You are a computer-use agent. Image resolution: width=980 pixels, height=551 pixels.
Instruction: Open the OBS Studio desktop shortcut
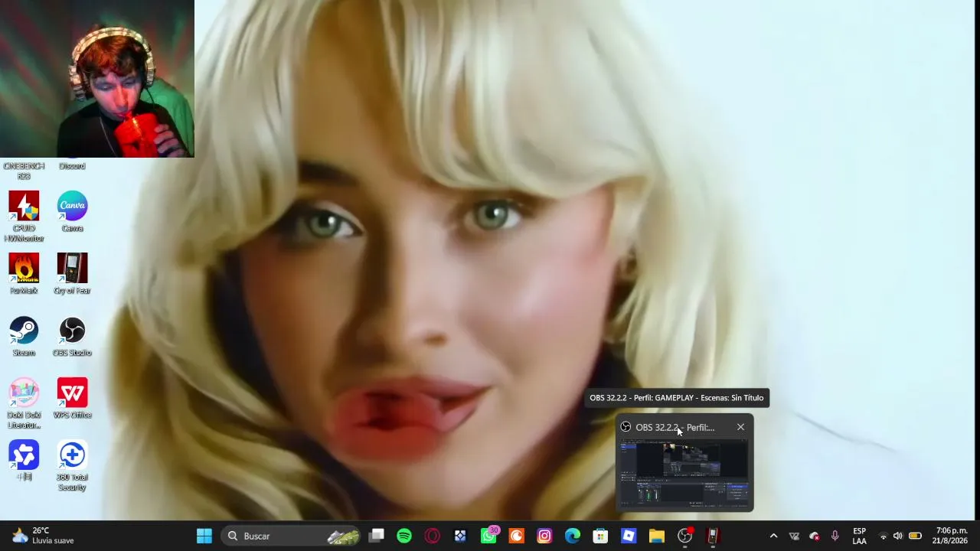point(72,337)
